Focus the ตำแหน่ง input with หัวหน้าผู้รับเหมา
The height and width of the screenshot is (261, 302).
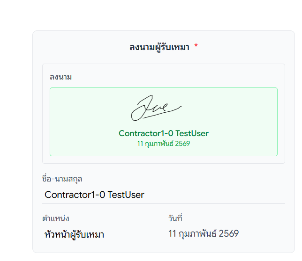(100, 234)
